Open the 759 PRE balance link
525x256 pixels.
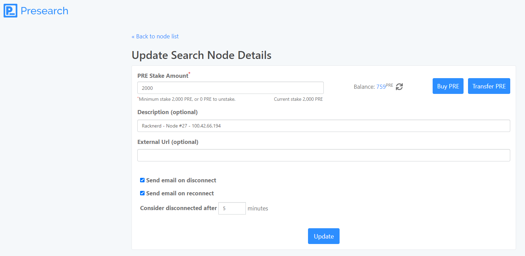pos(381,87)
